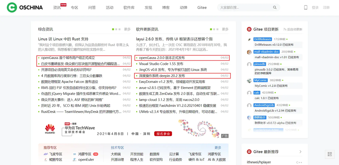Click the 鸿蒙专区 icon in 推荐专区
This screenshot has width=339, height=165.
(75, 154)
